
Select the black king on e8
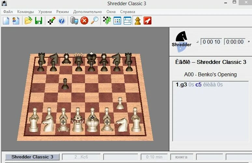click(91, 58)
